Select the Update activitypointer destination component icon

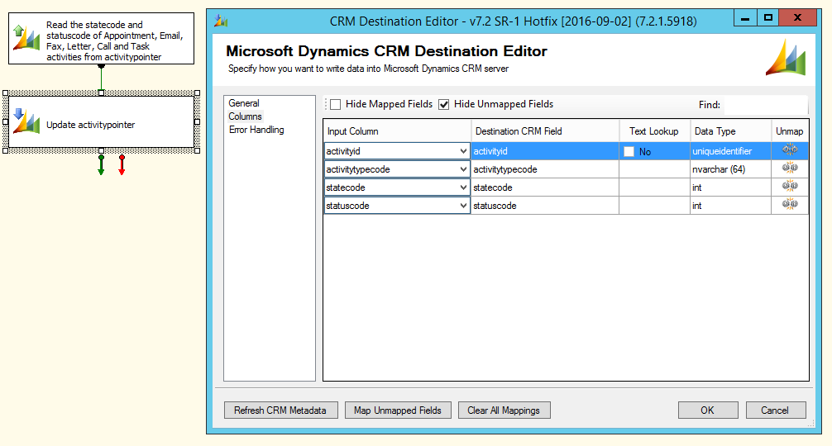(x=26, y=121)
